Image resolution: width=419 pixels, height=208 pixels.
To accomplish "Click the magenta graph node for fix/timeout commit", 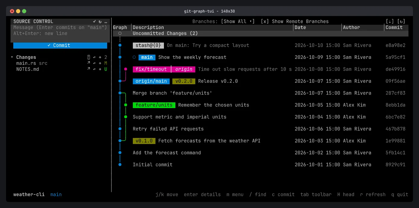I will pos(126,69).
